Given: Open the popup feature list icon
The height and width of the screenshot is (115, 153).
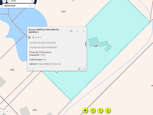Looking at the screenshot, I should click(79, 69).
